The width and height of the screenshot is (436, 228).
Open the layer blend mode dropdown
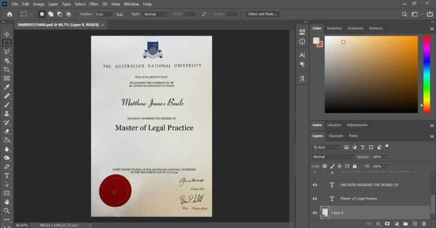[332, 156]
